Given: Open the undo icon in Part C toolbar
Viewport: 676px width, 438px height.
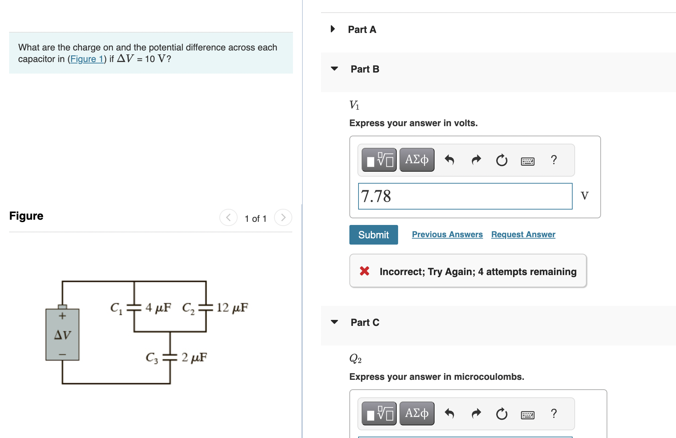Looking at the screenshot, I should coord(450,414).
